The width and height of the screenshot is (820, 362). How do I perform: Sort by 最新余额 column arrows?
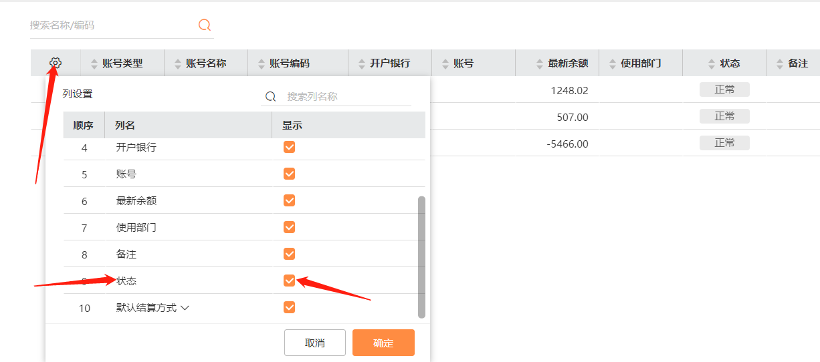click(539, 63)
